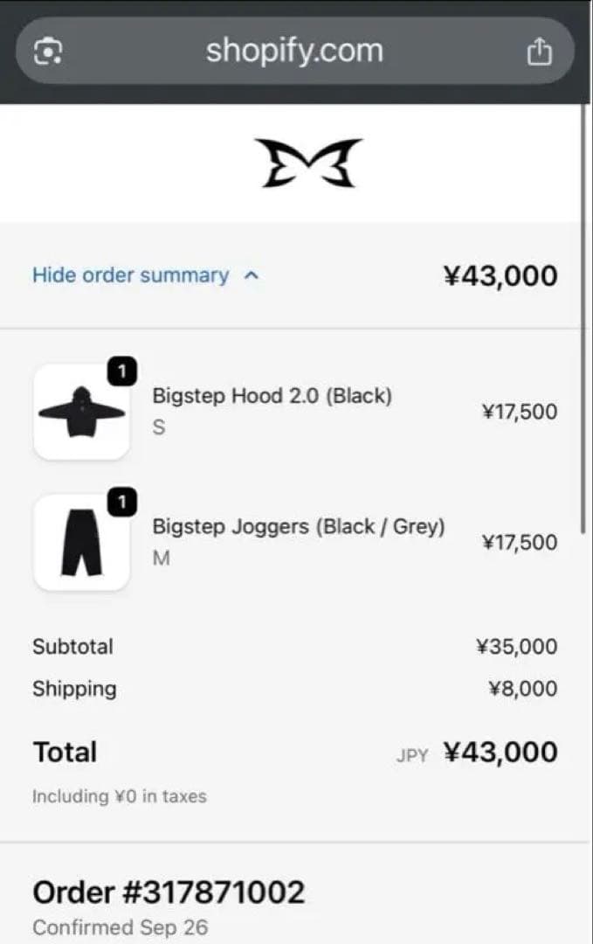Click the ¥43,000 summary header total
The image size is (593, 944).
[500, 276]
